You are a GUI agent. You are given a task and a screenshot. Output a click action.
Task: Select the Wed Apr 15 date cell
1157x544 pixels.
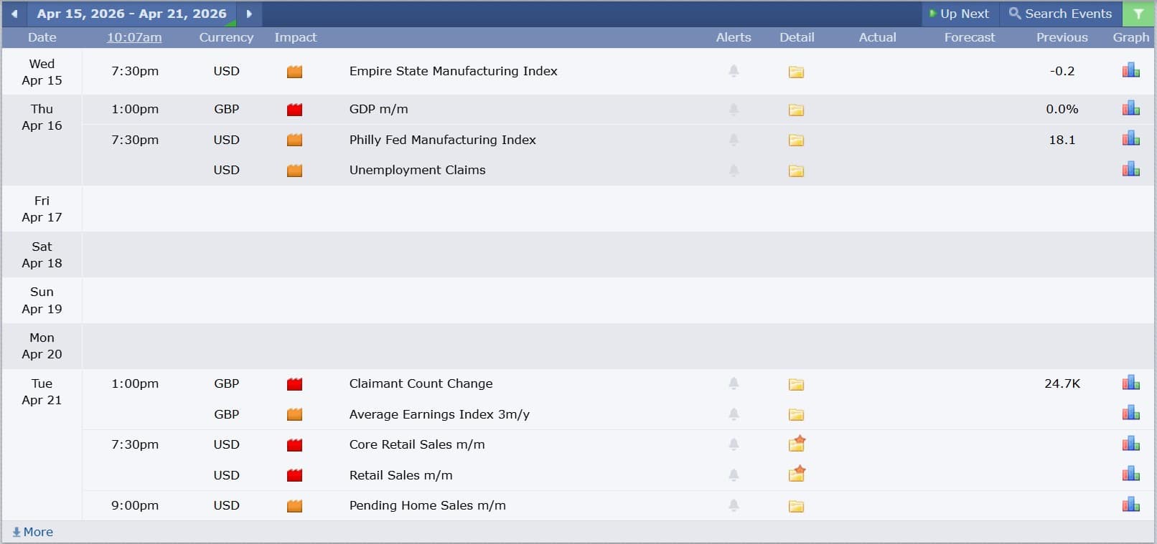pyautogui.click(x=42, y=72)
